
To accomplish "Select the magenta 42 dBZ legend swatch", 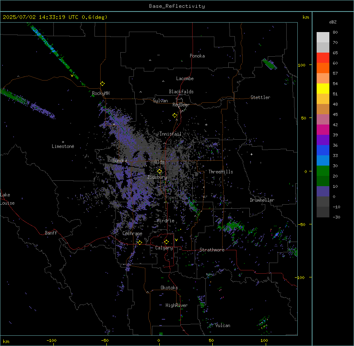I will click(323, 129).
